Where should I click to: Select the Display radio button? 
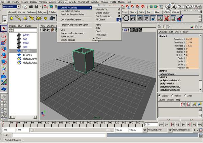[x=160, y=96]
